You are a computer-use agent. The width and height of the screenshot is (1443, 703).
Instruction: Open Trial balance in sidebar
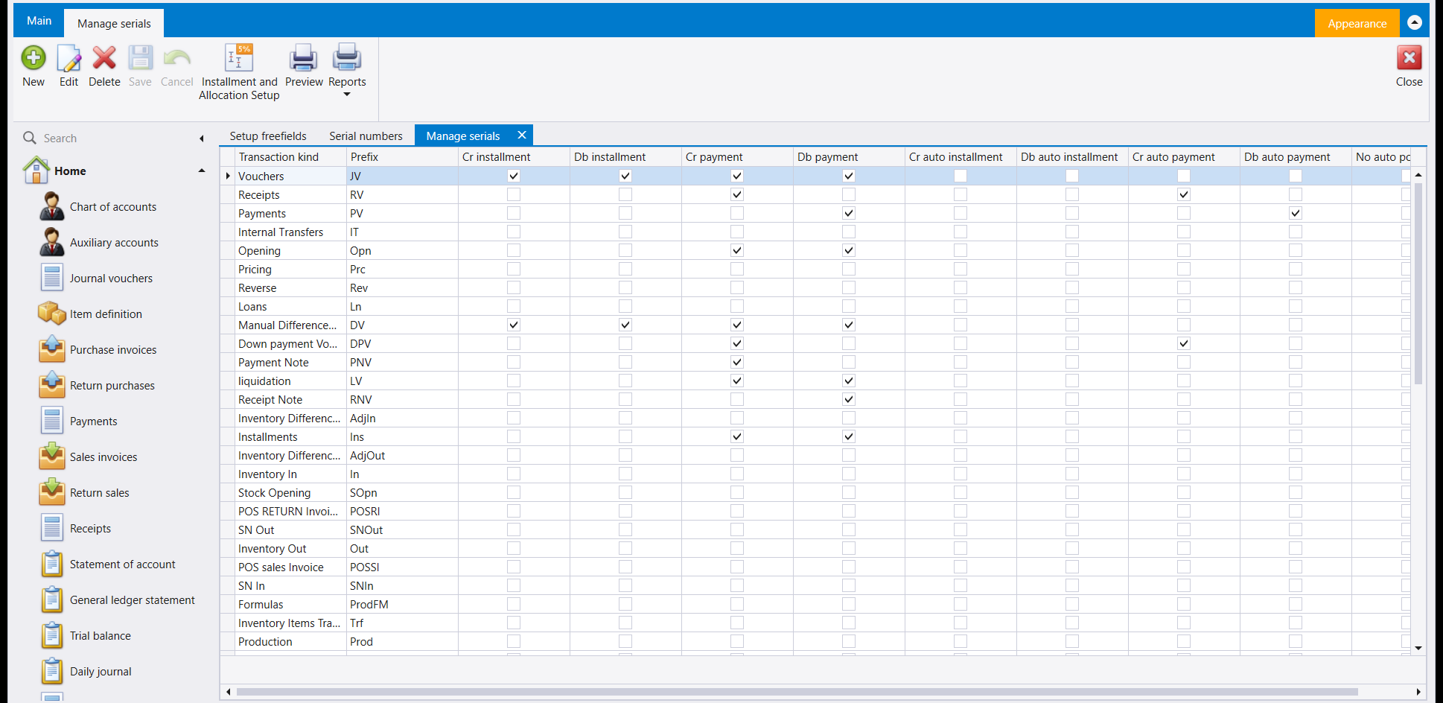coord(100,636)
